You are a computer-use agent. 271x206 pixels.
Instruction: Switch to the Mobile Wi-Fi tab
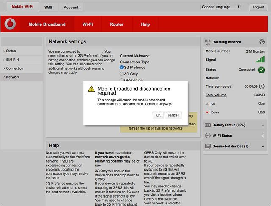[x=22, y=7]
